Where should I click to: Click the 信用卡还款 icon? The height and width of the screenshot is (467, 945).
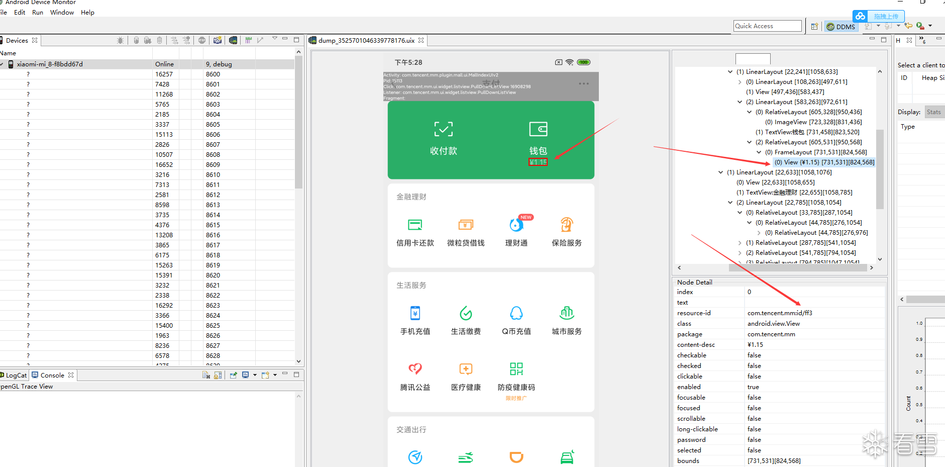(415, 225)
